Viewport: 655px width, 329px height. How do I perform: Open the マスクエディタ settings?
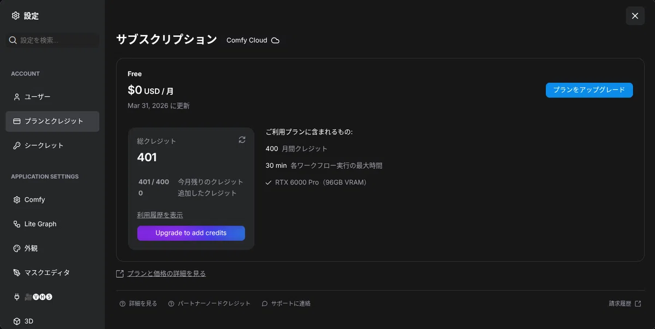click(x=52, y=272)
